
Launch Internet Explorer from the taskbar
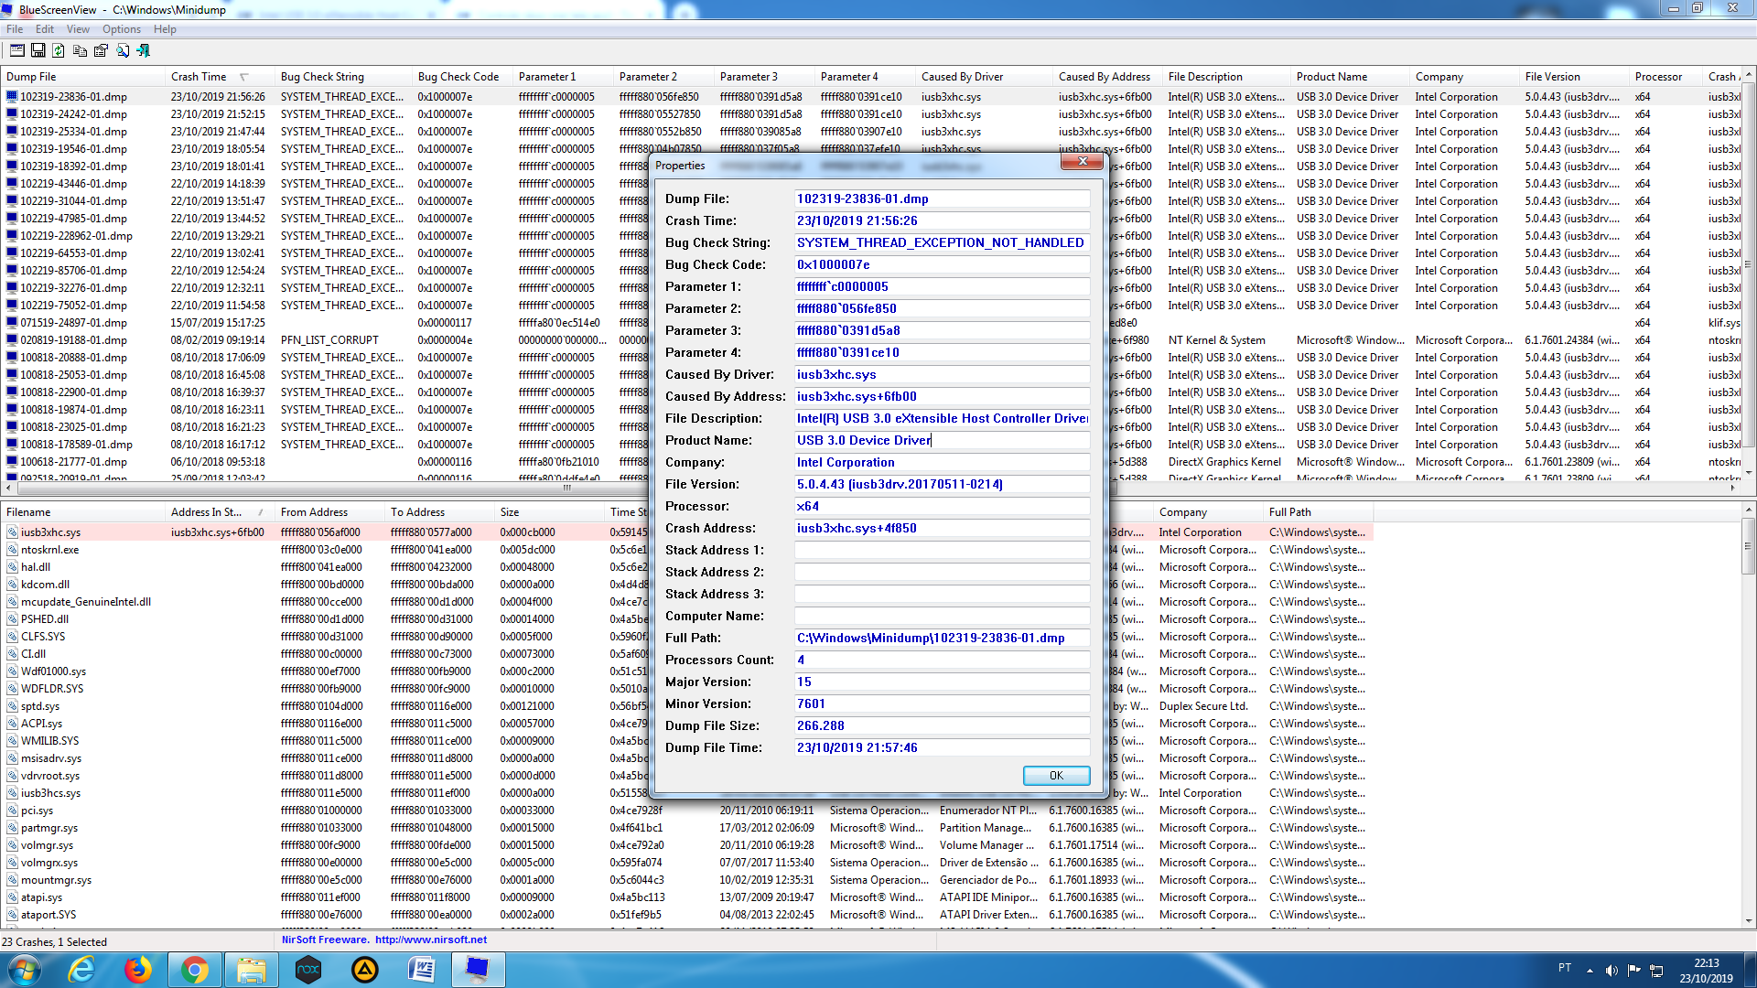[82, 970]
